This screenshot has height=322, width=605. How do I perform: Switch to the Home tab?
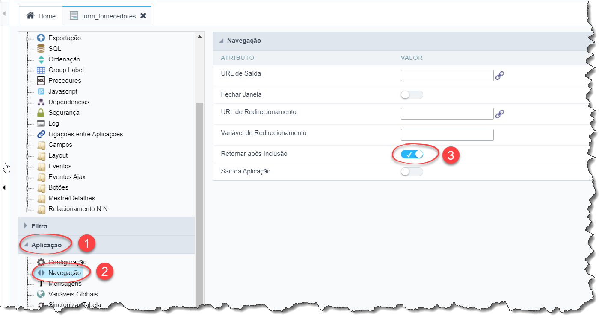click(x=41, y=16)
